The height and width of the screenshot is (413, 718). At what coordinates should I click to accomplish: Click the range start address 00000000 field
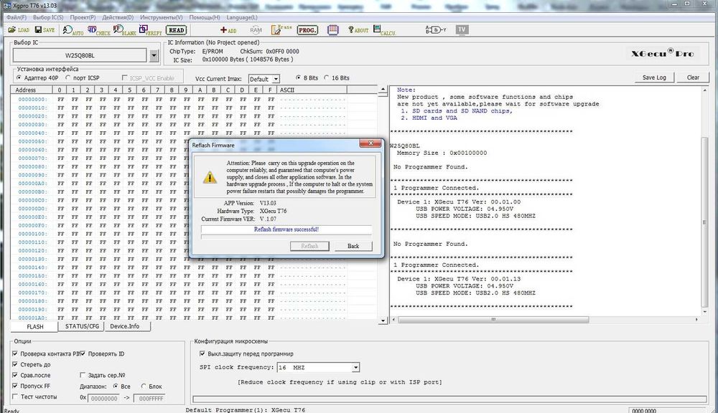coord(103,399)
